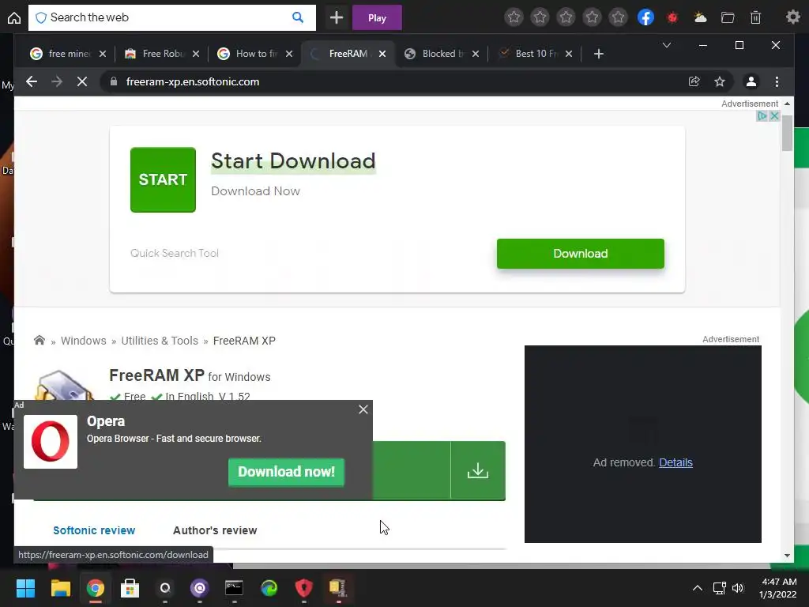Viewport: 809px width, 607px height.
Task: Click the magnifier search icon
Action: (x=298, y=17)
